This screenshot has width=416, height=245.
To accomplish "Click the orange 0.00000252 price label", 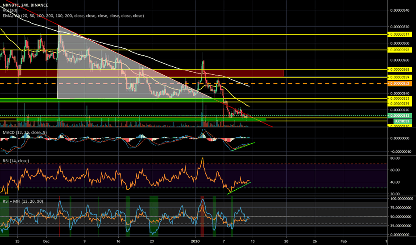I will click(x=399, y=83).
